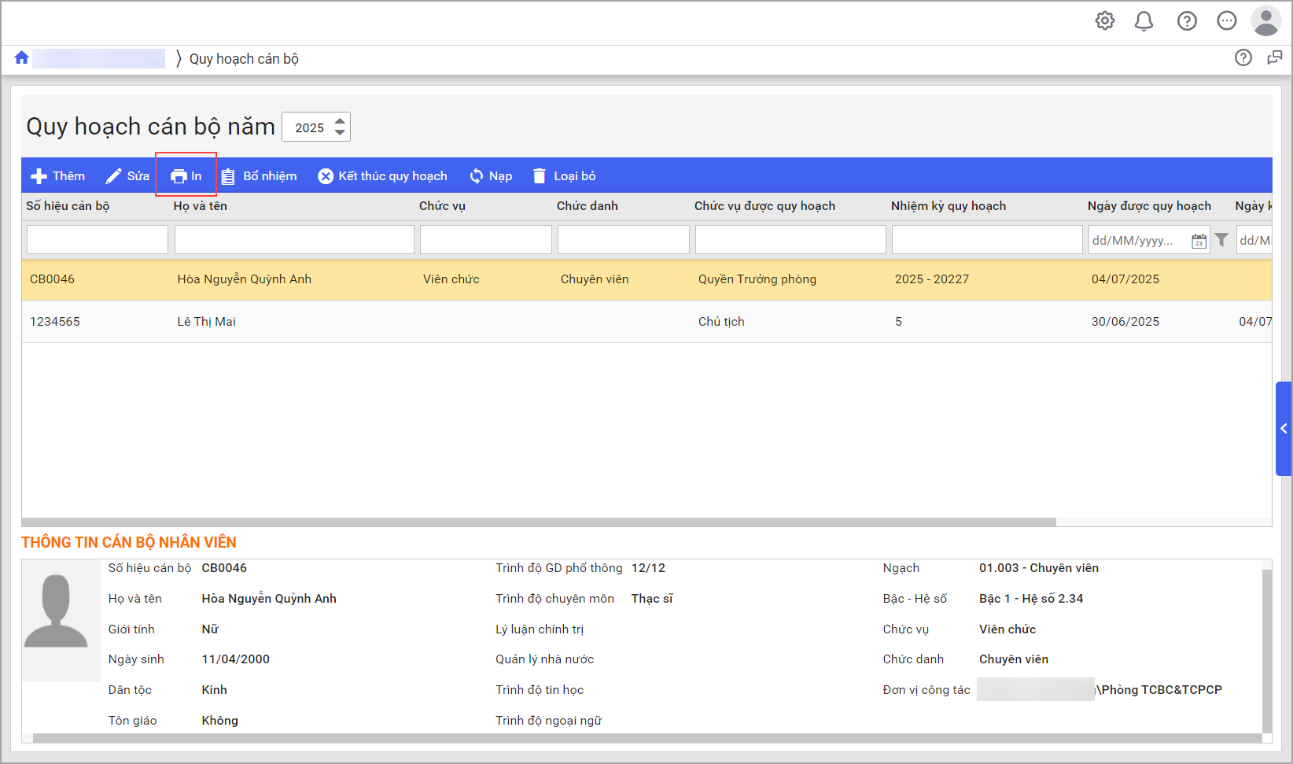Click the Họ và tên filter field

click(294, 240)
